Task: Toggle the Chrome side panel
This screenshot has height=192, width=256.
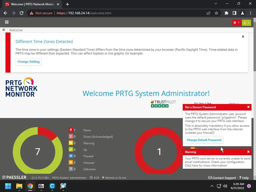Action: tap(234, 13)
